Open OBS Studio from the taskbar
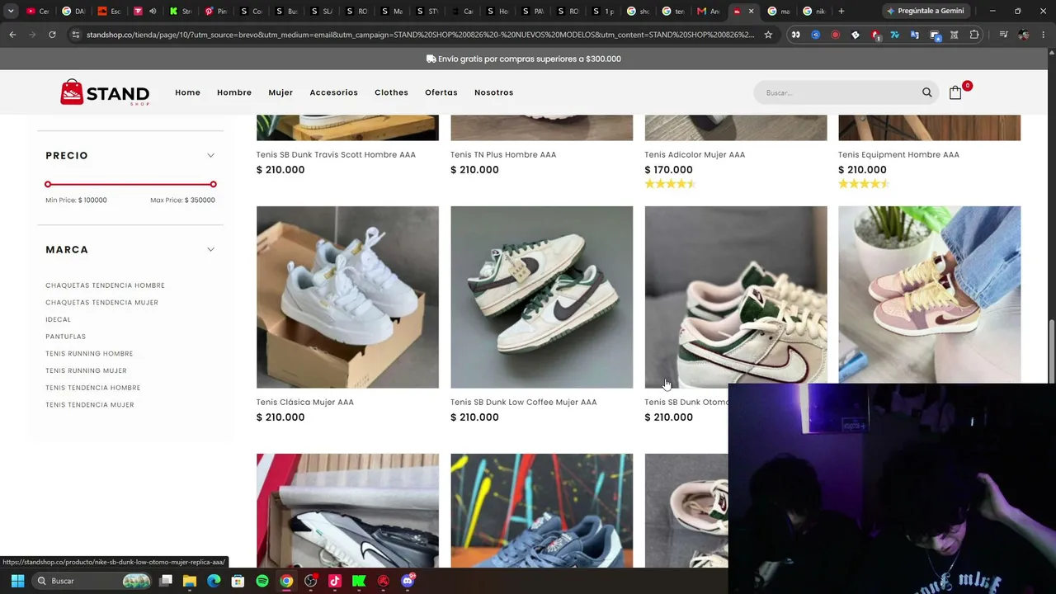Image resolution: width=1056 pixels, height=594 pixels. point(310,581)
